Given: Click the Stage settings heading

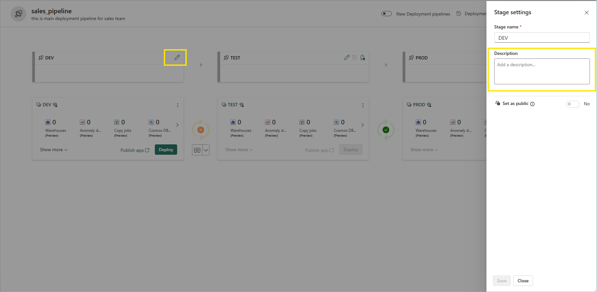Looking at the screenshot, I should pyautogui.click(x=513, y=12).
